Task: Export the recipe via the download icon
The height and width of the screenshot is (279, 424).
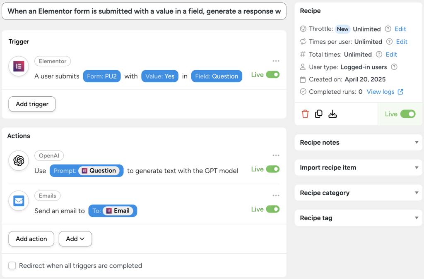Action: [x=332, y=114]
